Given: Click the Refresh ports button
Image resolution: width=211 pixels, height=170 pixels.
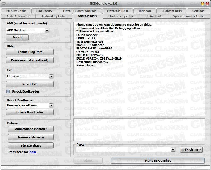Looking at the screenshot, I should point(191,150).
